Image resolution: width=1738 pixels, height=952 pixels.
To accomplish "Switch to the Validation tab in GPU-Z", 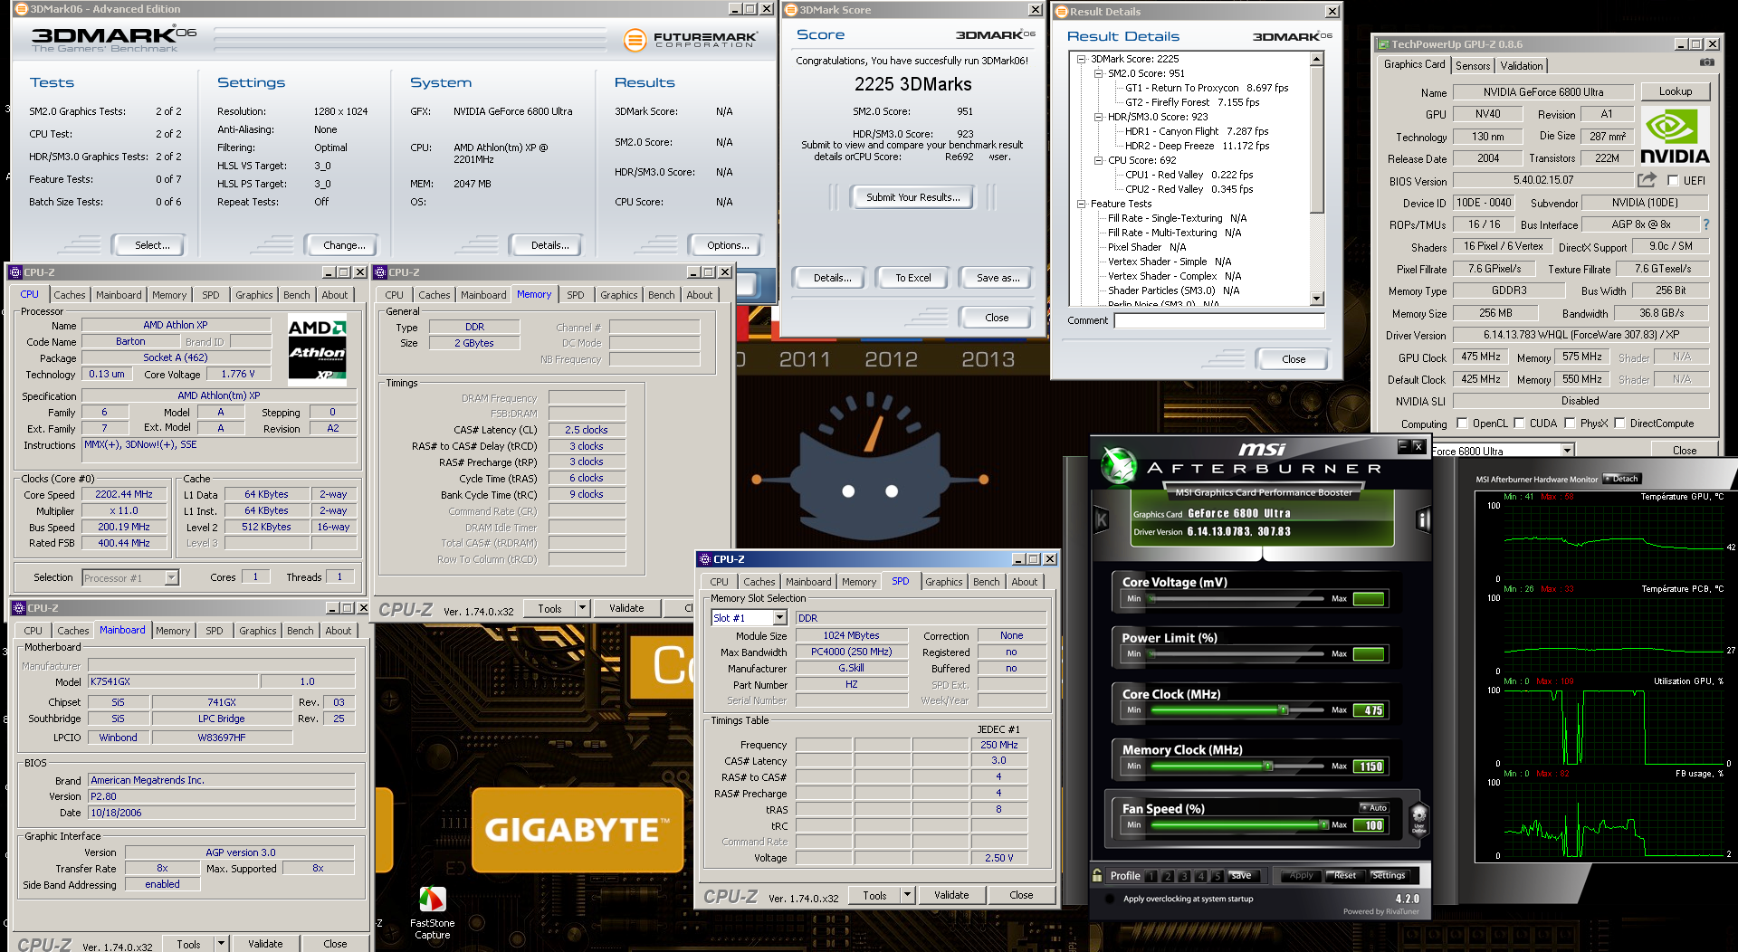I will point(1521,65).
